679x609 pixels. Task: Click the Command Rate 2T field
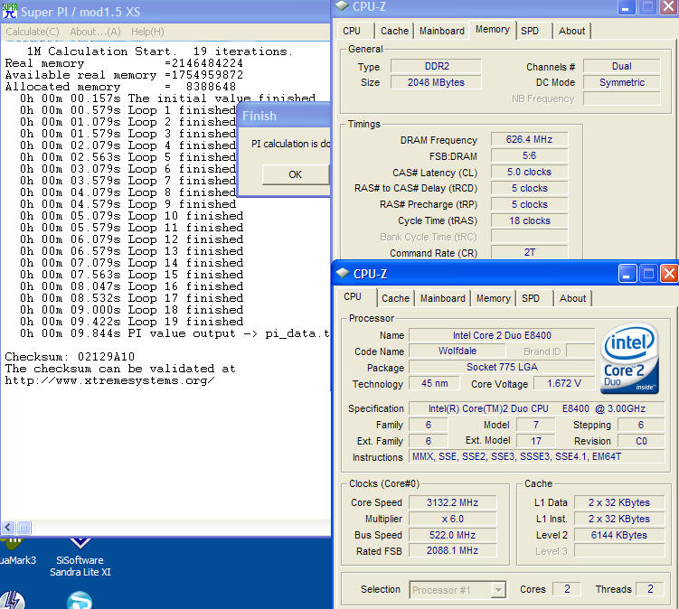pos(529,252)
